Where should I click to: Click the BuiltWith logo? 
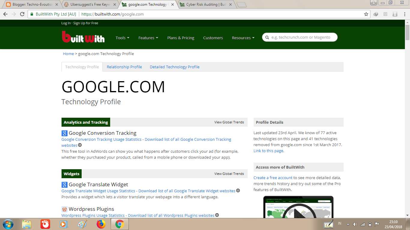(83, 37)
